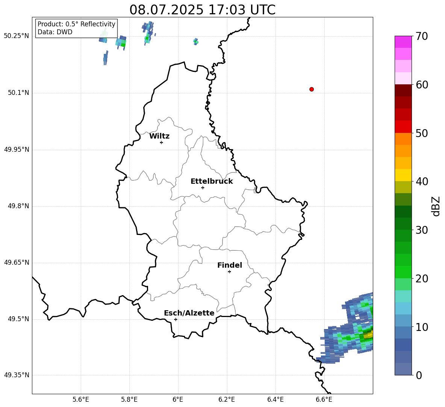
Task: Click the 49.95°N latitude label
Action: 17,149
